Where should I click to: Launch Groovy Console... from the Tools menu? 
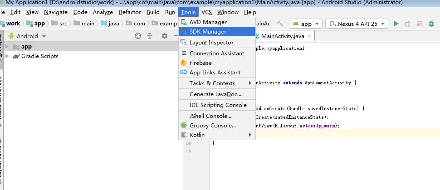click(x=217, y=126)
